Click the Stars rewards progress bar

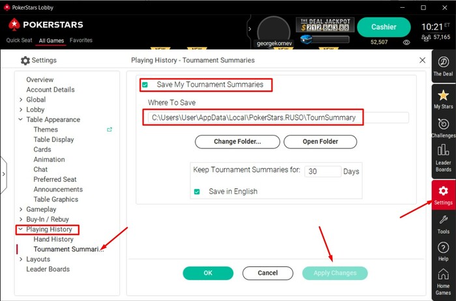(x=331, y=39)
